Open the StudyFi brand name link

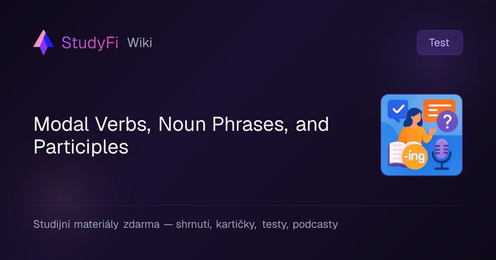[x=90, y=43]
